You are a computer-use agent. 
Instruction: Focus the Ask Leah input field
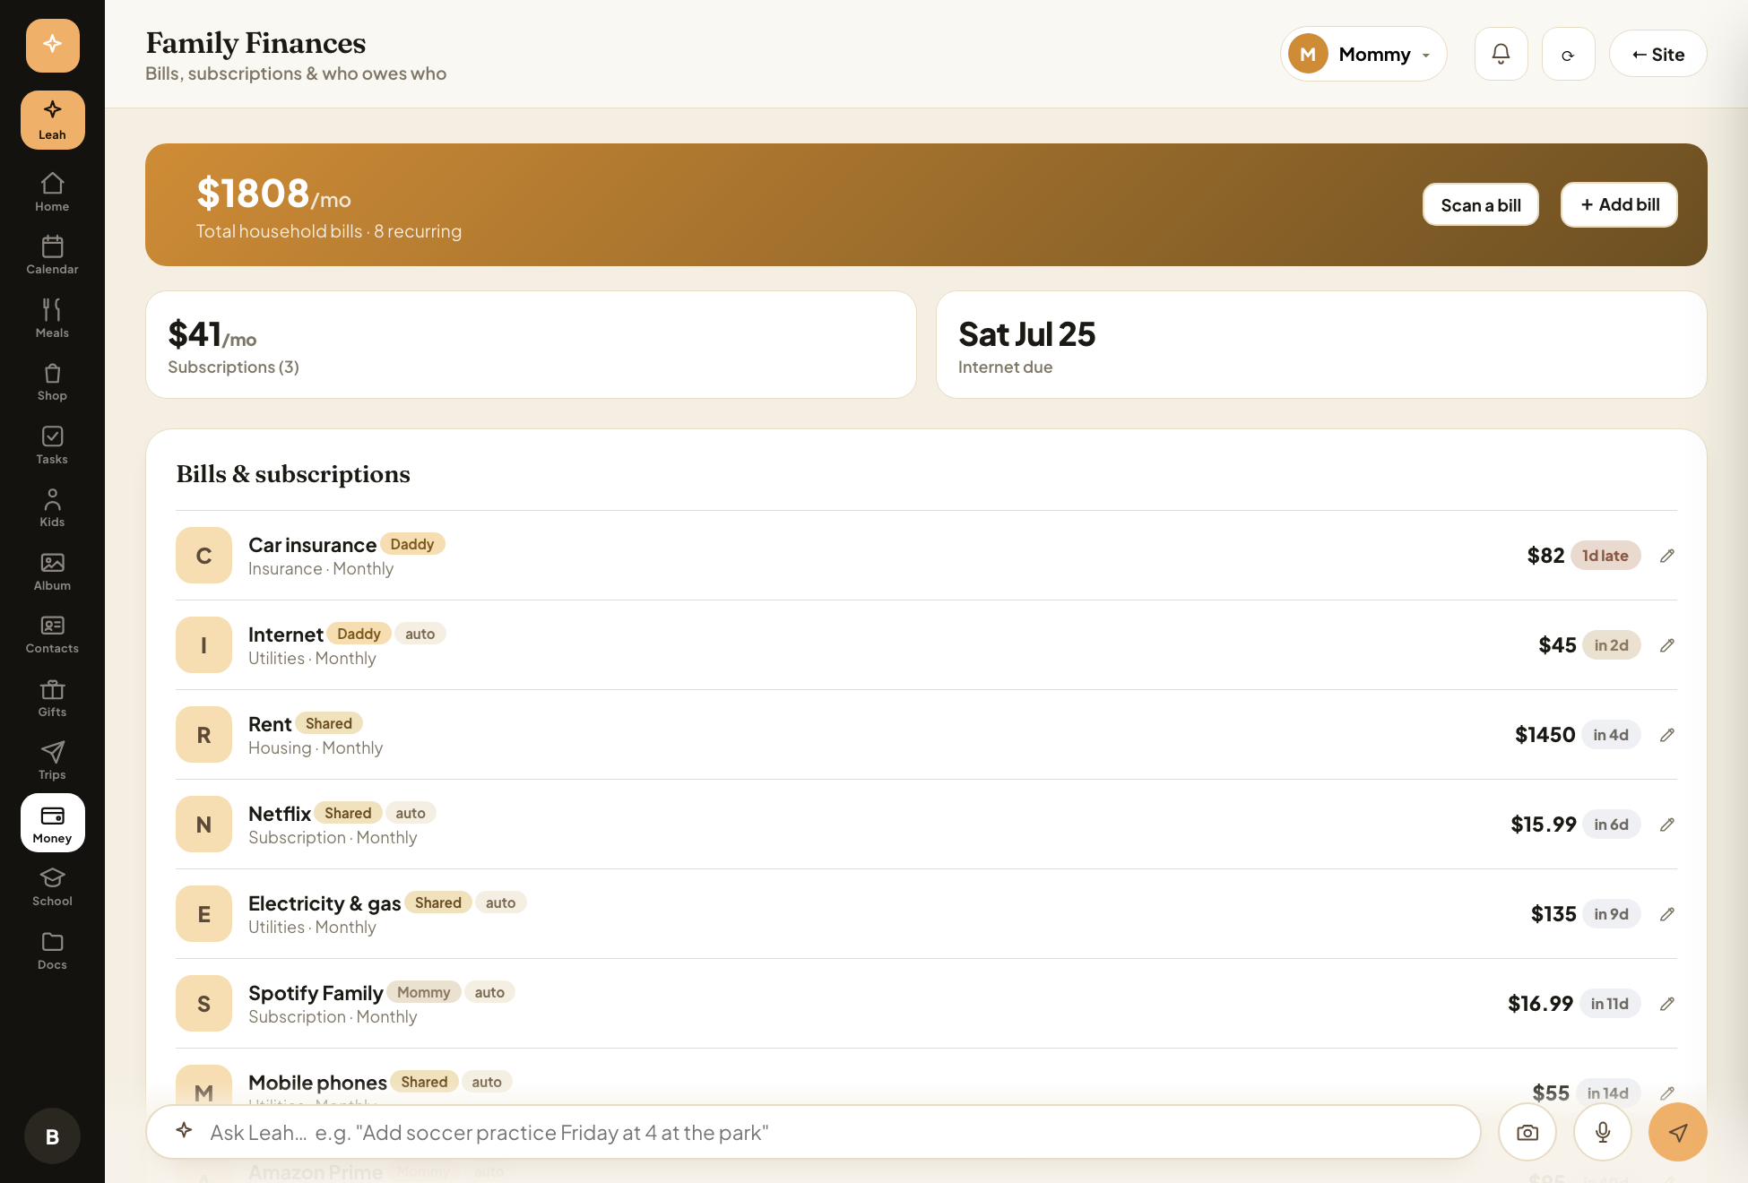coord(813,1133)
